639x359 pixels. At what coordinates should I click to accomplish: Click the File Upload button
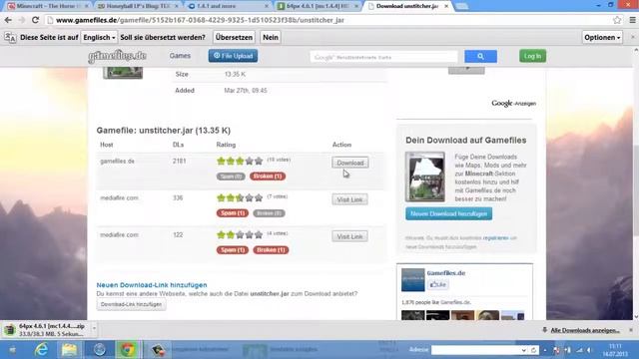tap(233, 56)
